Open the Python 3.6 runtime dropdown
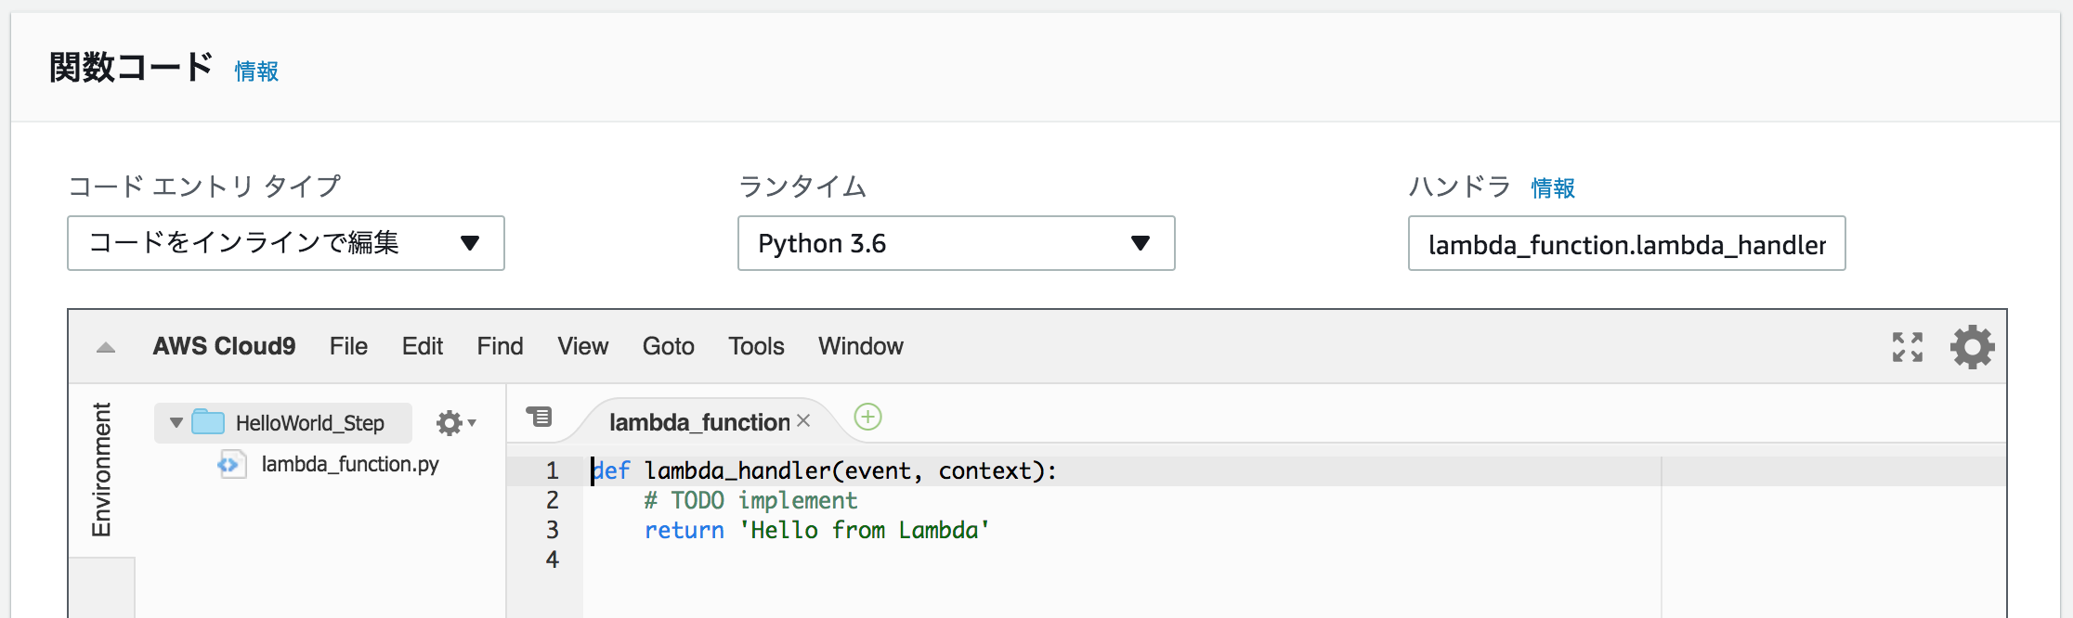Image resolution: width=2073 pixels, height=618 pixels. tap(956, 243)
